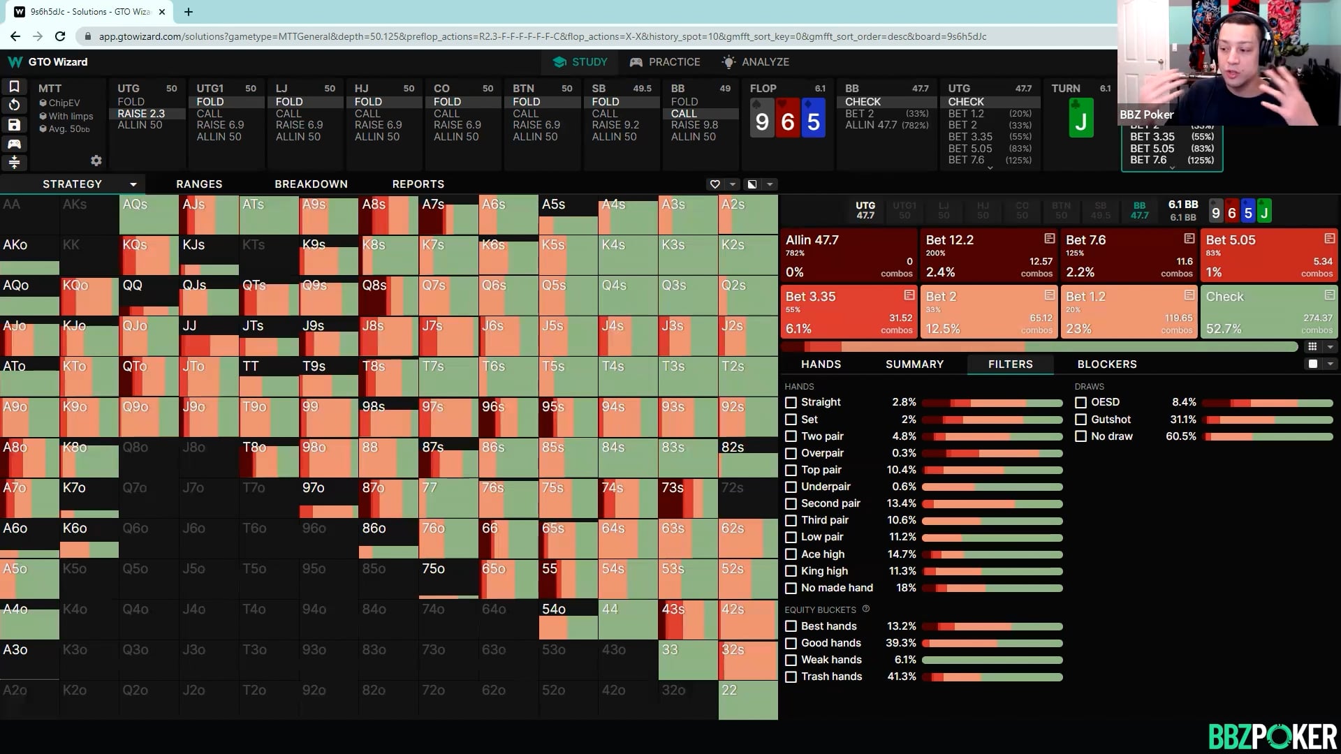Image resolution: width=1341 pixels, height=754 pixels.
Task: Enable the OESD draws filter checkbox
Action: point(1080,402)
